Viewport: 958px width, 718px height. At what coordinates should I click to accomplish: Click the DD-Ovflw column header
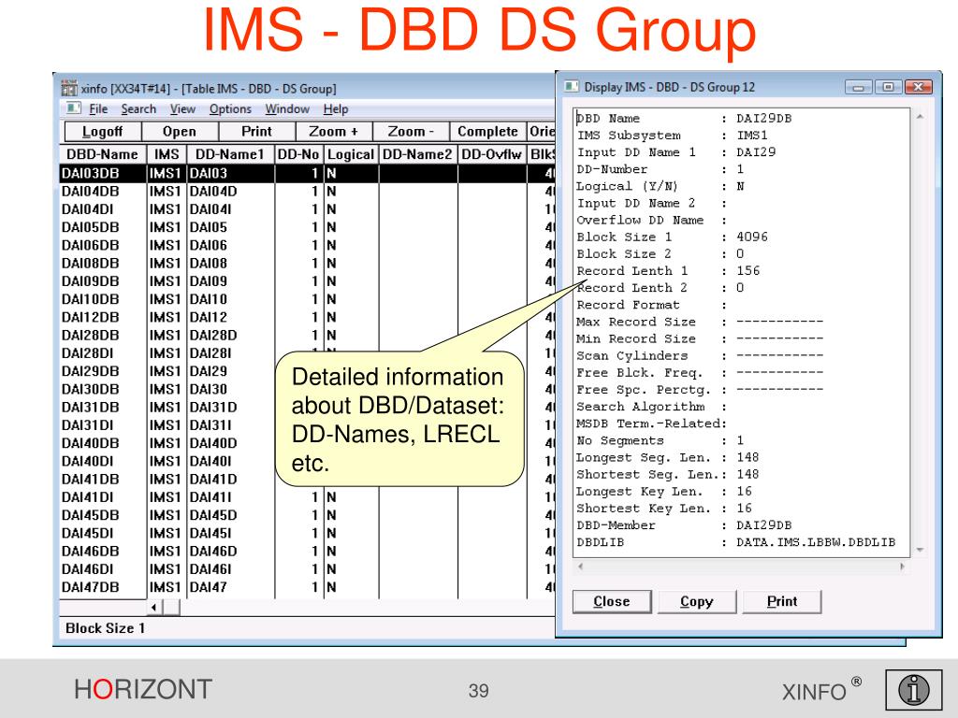[492, 154]
